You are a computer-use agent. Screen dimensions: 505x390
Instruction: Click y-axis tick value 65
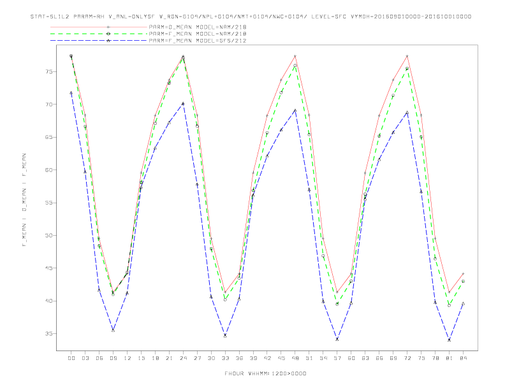point(49,137)
